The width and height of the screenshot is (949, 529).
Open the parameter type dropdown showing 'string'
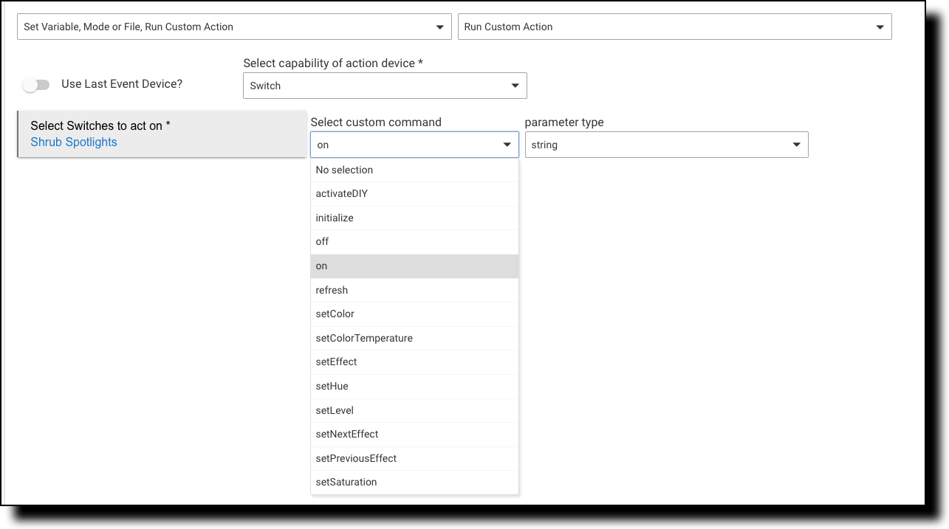click(x=666, y=145)
